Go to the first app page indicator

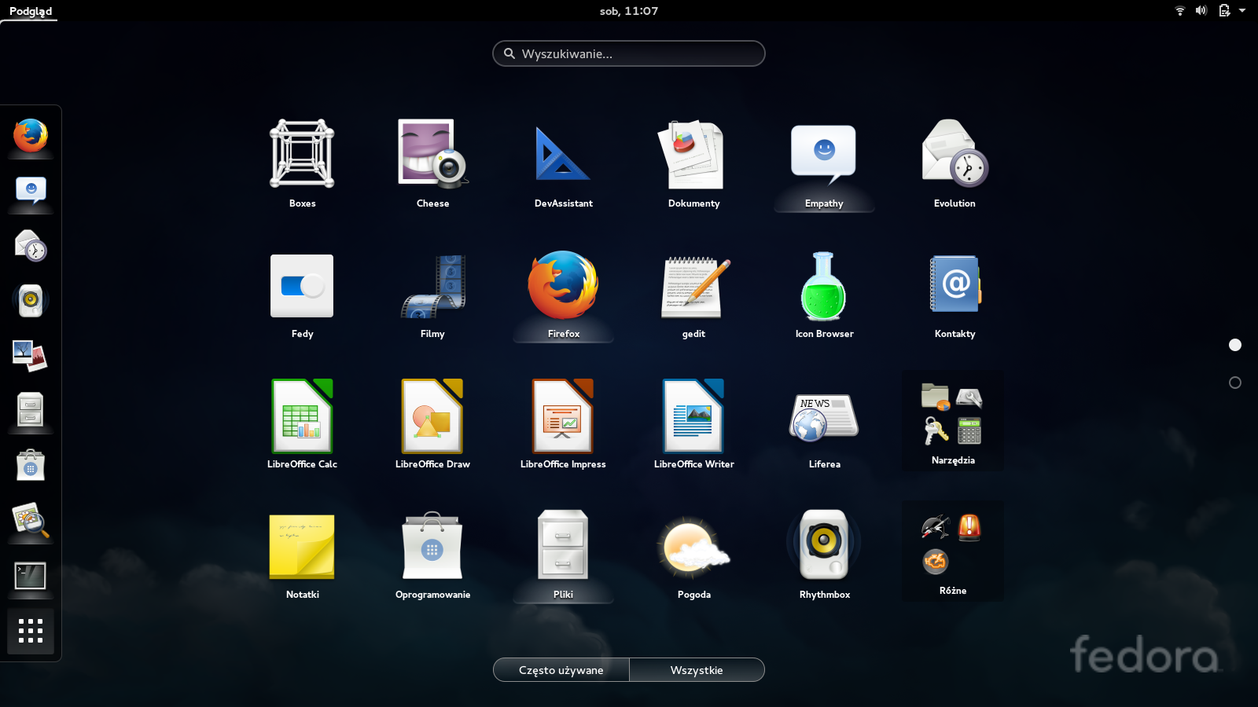tap(1235, 345)
